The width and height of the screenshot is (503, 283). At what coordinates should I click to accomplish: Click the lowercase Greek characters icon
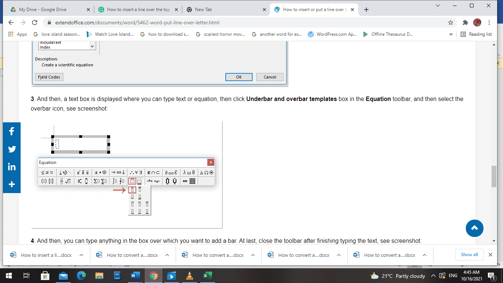coord(188,172)
